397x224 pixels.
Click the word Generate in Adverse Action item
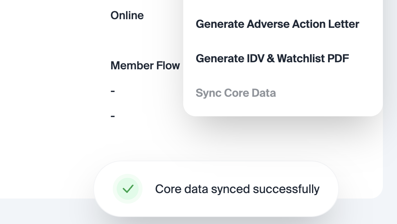tap(220, 24)
